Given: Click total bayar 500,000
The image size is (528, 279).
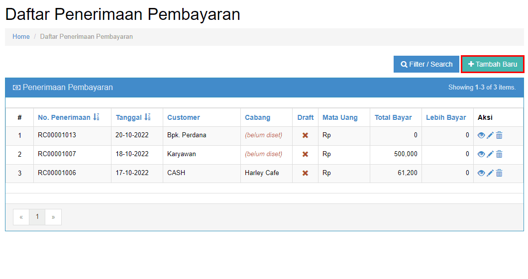Looking at the screenshot, I should click(406, 154).
